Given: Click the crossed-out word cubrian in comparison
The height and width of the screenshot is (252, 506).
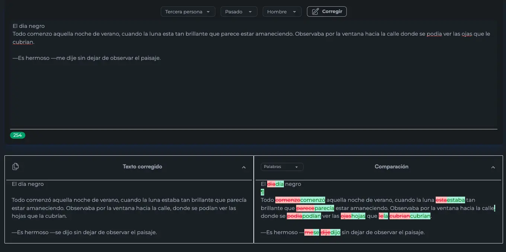Looking at the screenshot, I should click(400, 216).
